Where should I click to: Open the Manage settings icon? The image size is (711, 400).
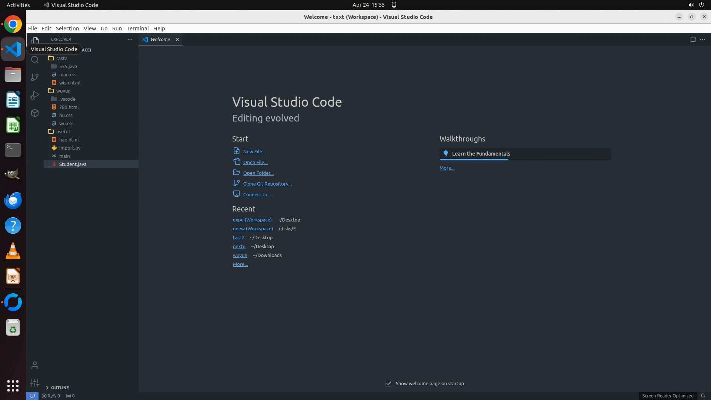pos(35,383)
